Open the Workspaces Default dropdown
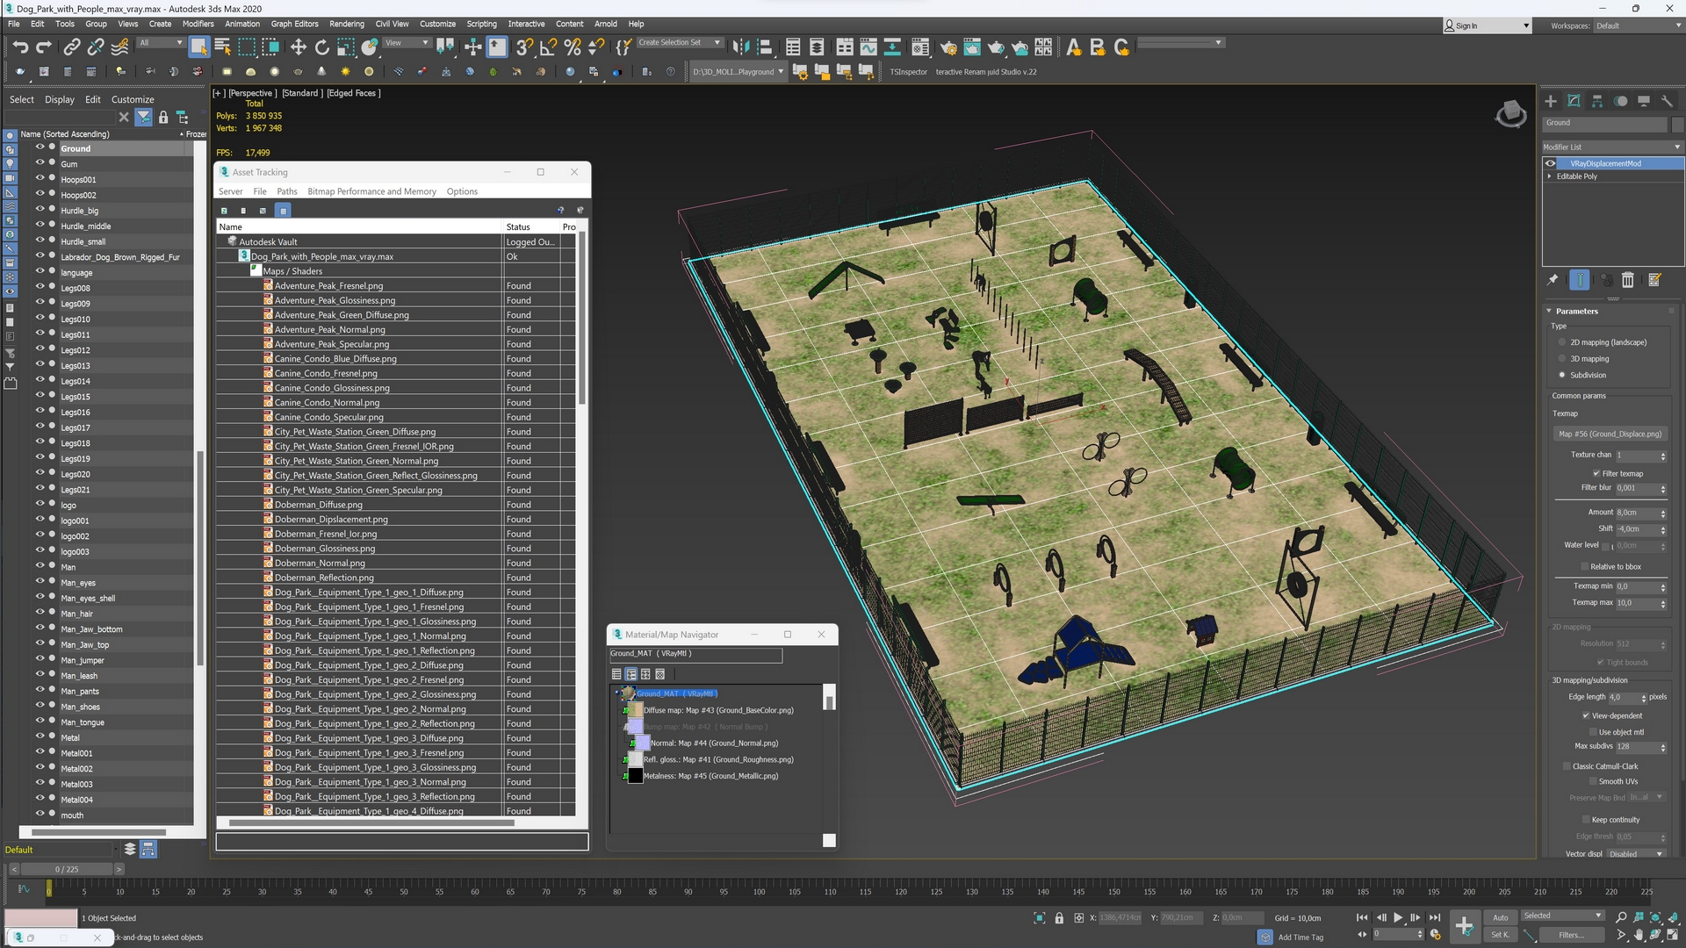The height and width of the screenshot is (948, 1686). coord(1638,25)
